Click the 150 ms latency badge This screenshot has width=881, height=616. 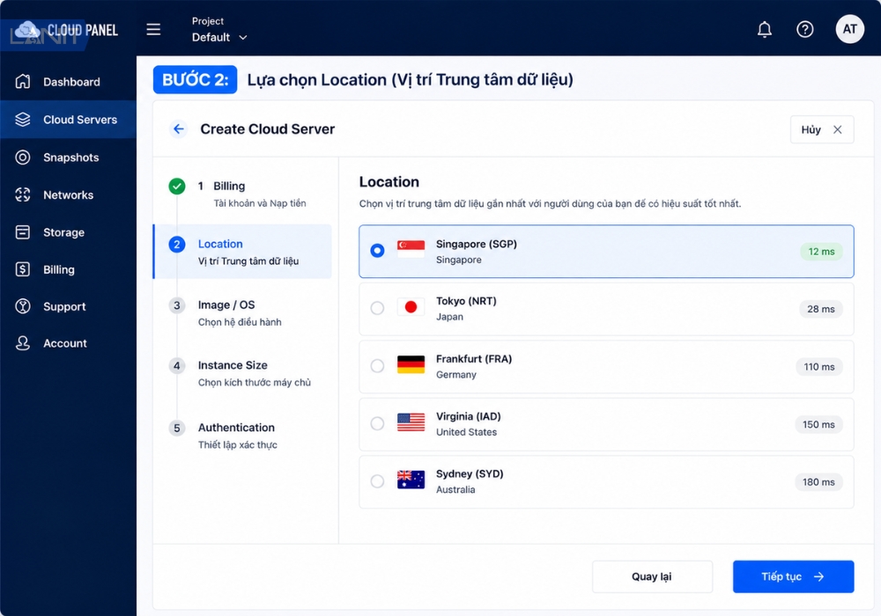[818, 425]
